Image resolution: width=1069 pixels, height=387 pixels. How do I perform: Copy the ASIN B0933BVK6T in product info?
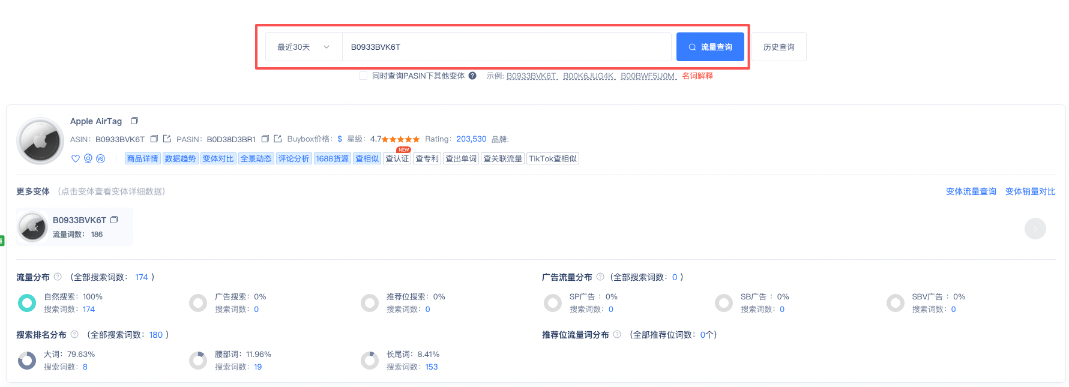pyautogui.click(x=154, y=139)
